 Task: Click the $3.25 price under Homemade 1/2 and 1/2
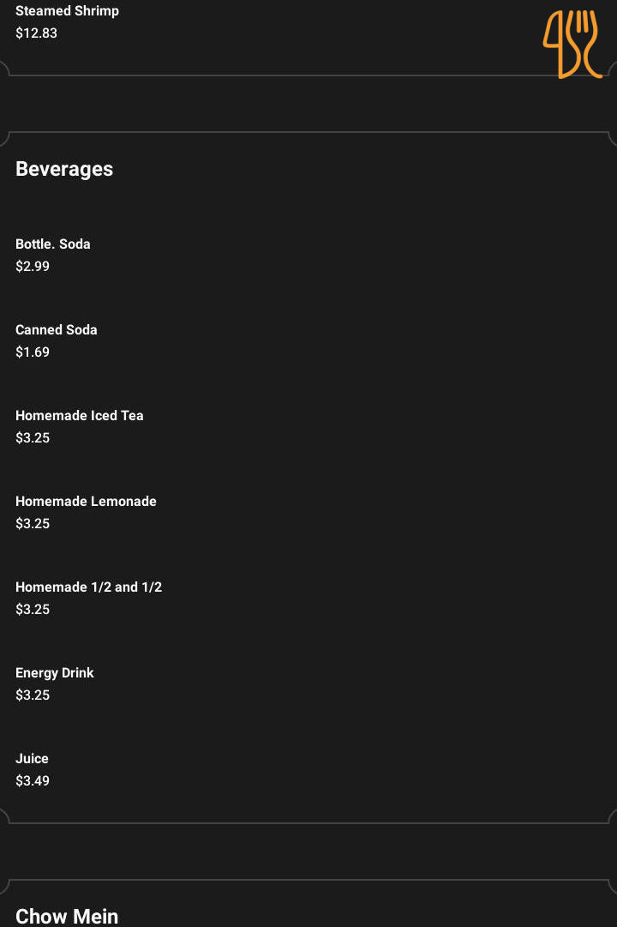tap(33, 610)
